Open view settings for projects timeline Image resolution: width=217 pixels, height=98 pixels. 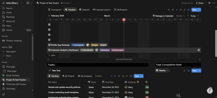pyautogui.click(x=189, y=10)
